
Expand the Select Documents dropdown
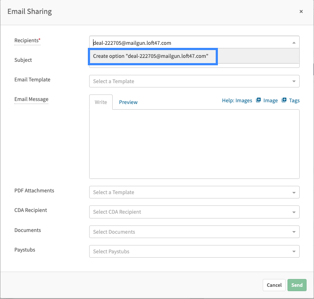[194, 232]
